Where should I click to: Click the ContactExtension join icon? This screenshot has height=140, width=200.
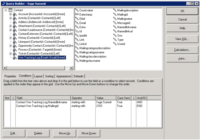pyautogui.click(x=15, y=34)
